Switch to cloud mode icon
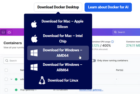 coord(9,32)
